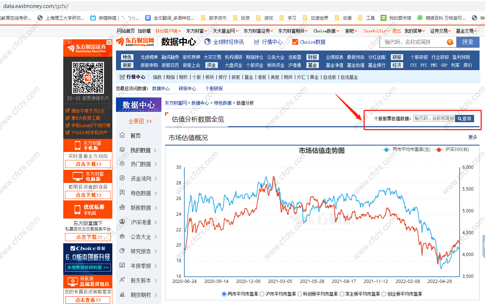Click the 全球财经快讯 globe icon
485x304 pixels.
(x=208, y=42)
